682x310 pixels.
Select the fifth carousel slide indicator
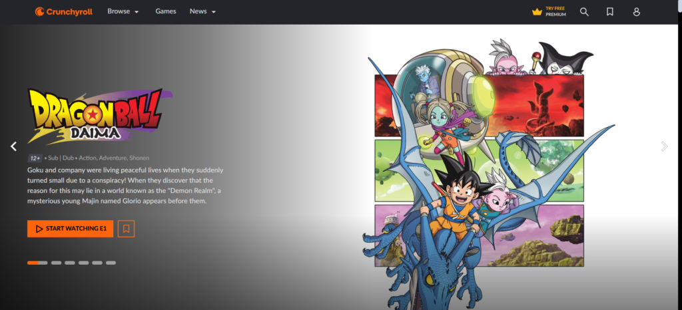tap(97, 263)
